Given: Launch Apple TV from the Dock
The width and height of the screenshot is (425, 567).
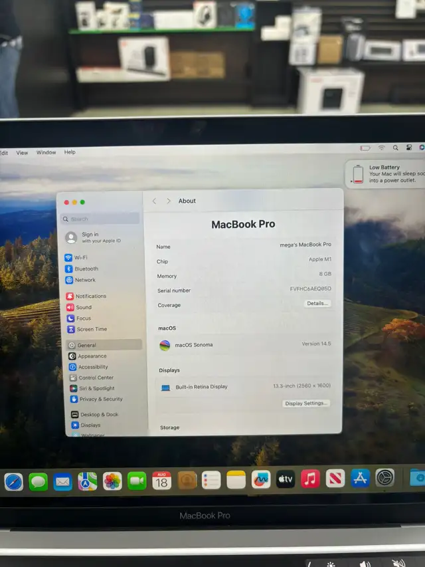Looking at the screenshot, I should pyautogui.click(x=286, y=479).
